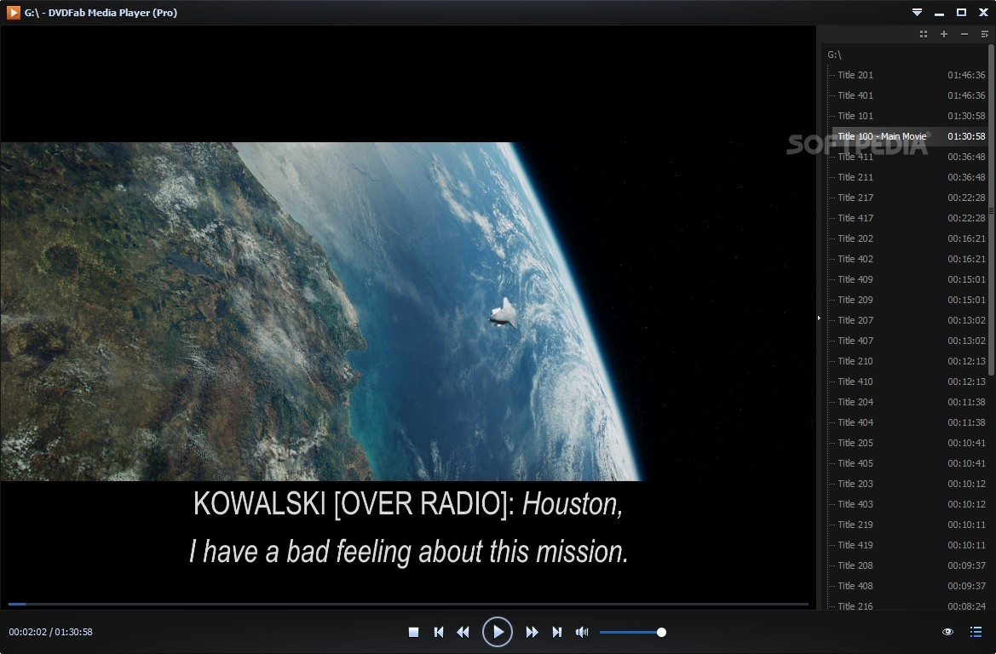
Task: Select Title 407 in playlist
Action: 910,341
